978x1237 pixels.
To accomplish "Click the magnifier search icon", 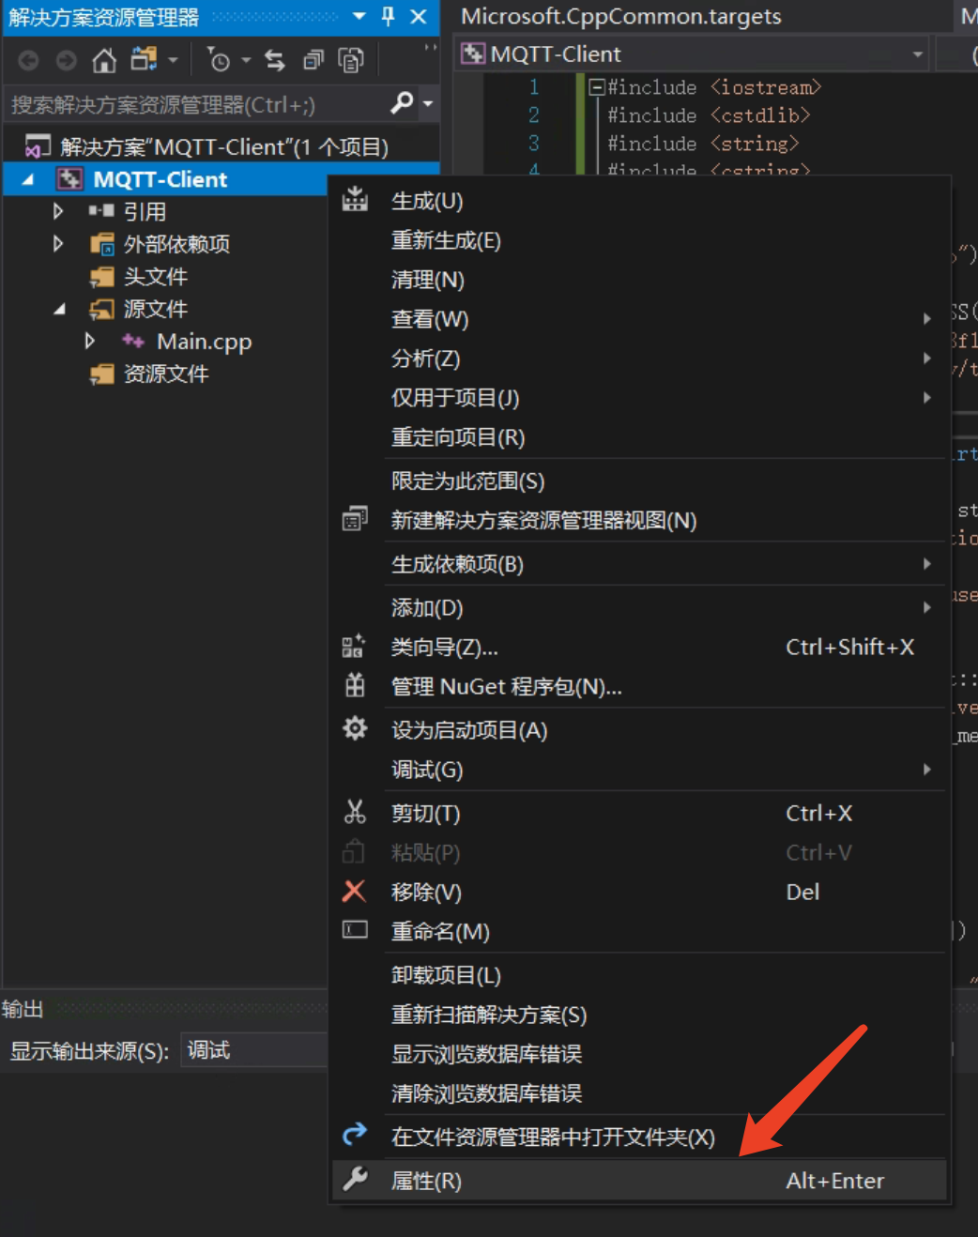I will [x=402, y=103].
